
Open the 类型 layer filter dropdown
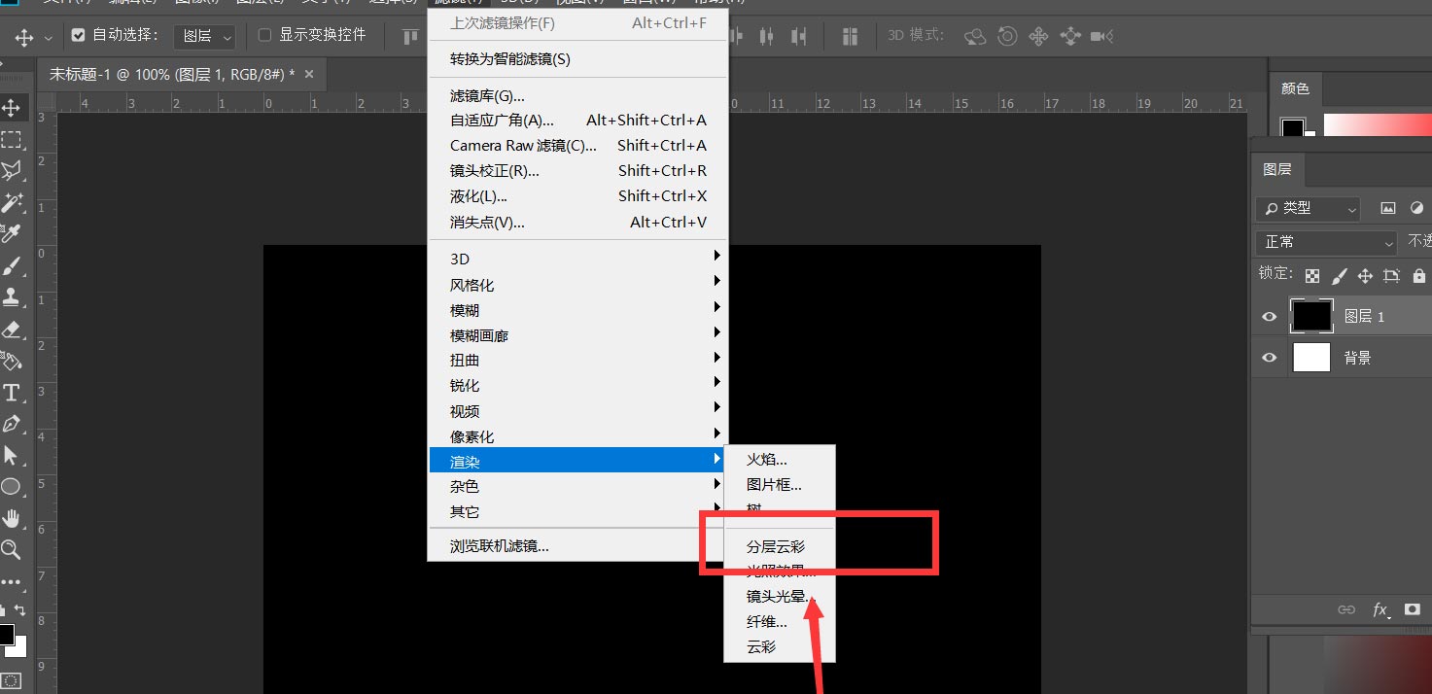[1308, 208]
